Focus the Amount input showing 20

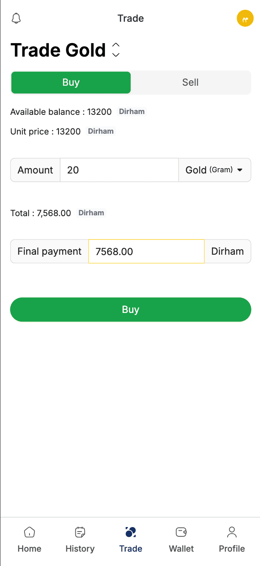pos(119,170)
